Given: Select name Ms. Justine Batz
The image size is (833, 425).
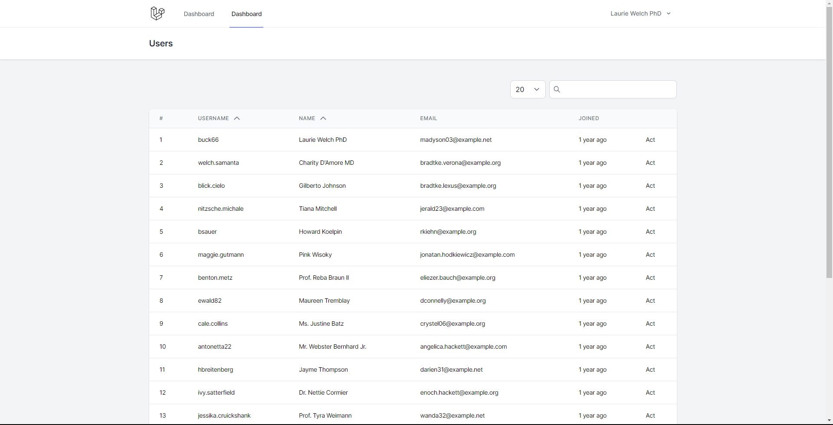Looking at the screenshot, I should (x=321, y=324).
